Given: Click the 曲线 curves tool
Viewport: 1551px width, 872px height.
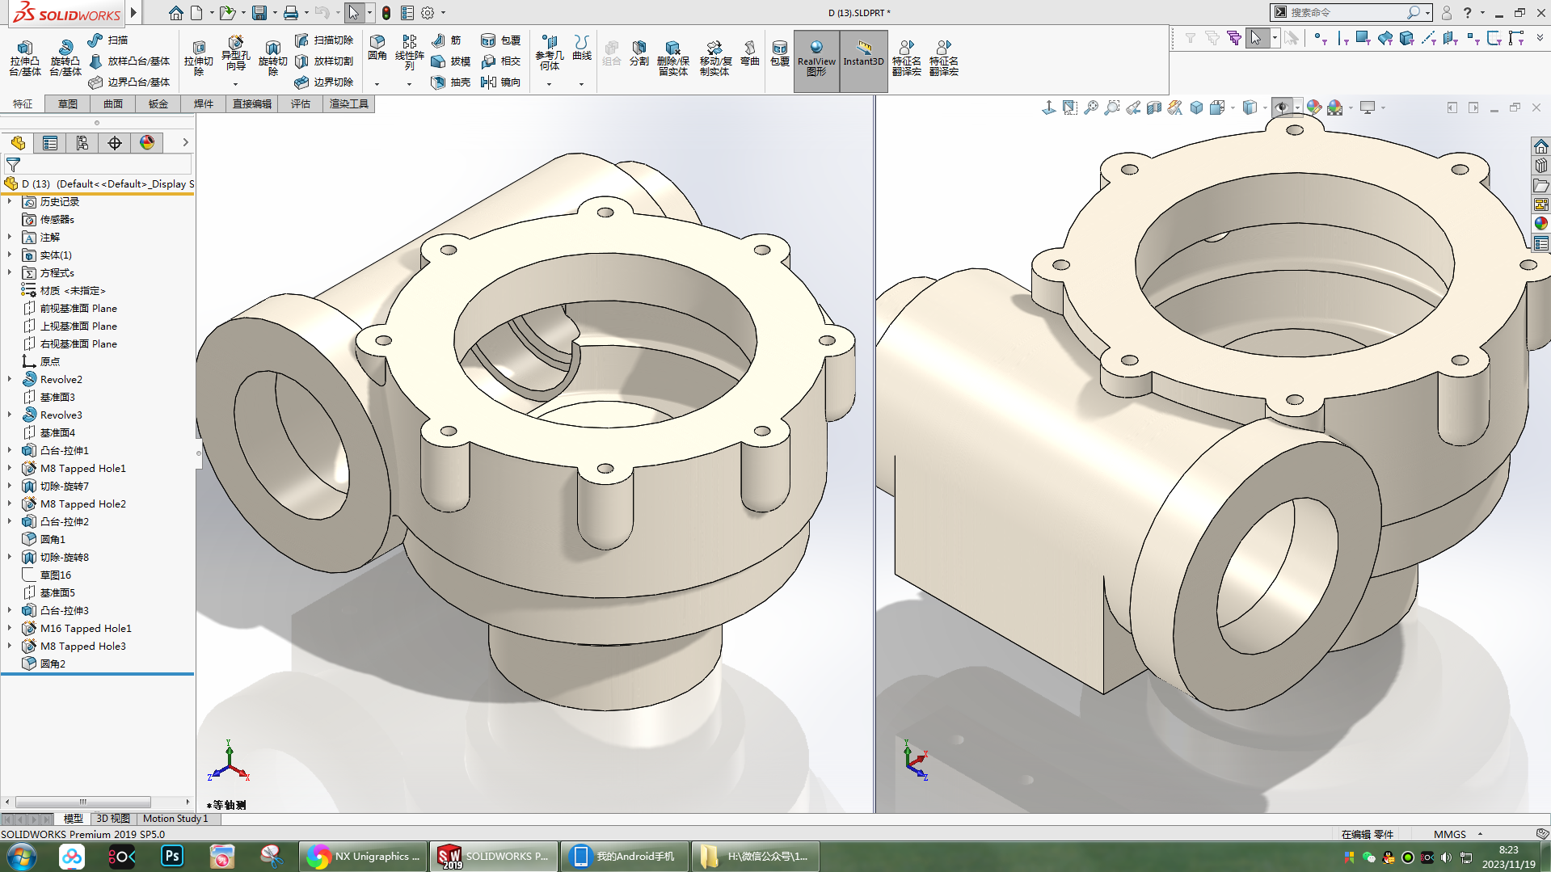Looking at the screenshot, I should pos(581,48).
